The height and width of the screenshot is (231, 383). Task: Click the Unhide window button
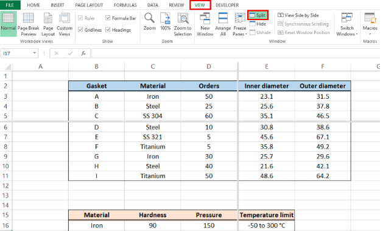click(260, 32)
